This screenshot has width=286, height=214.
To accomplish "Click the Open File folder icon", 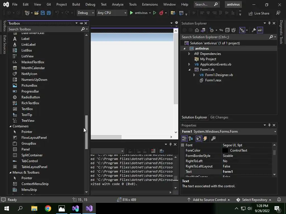I will pyautogui.click(x=37, y=13).
